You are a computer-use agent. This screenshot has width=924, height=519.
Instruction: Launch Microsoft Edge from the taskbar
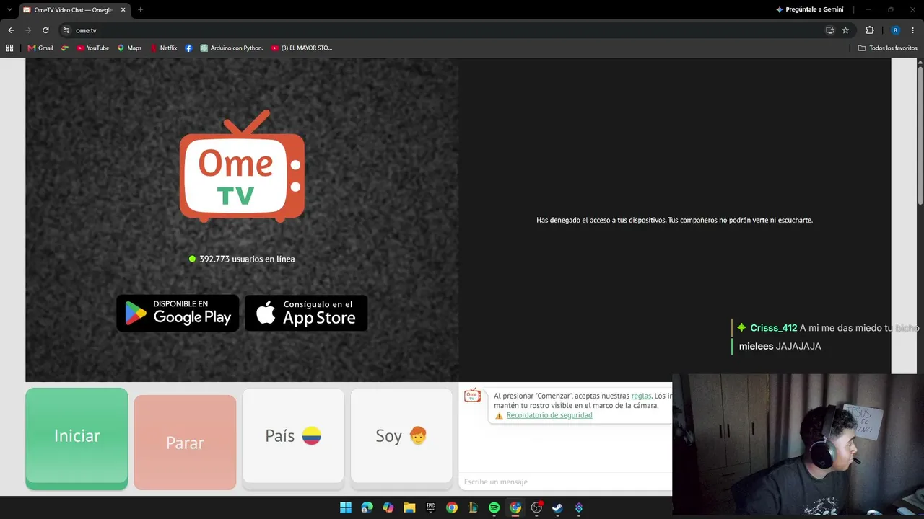(367, 507)
